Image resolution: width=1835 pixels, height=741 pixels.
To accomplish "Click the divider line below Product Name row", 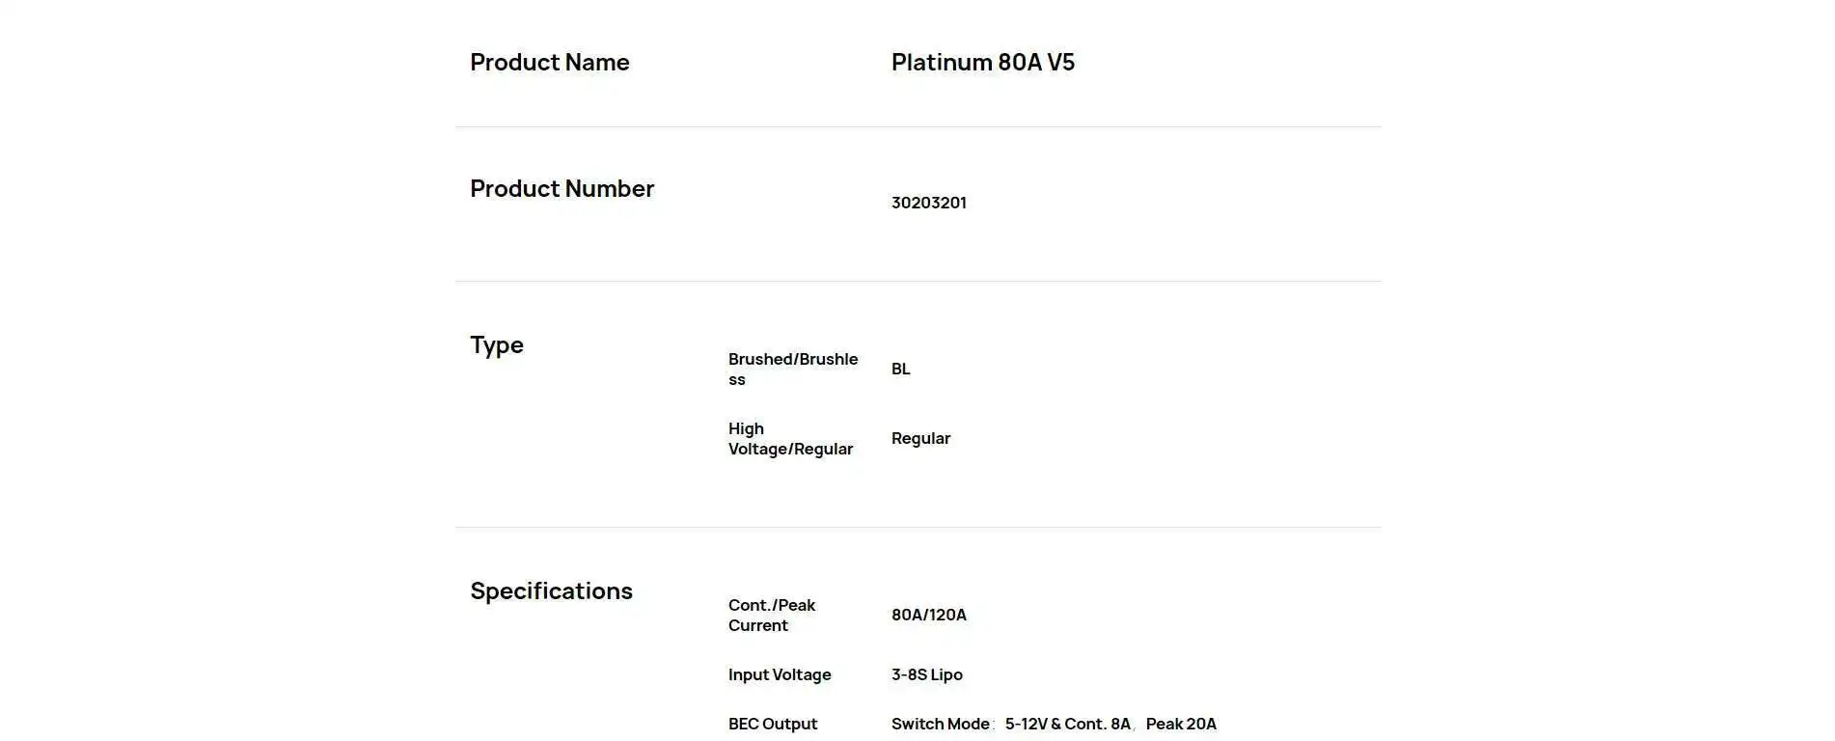I will coord(917,126).
